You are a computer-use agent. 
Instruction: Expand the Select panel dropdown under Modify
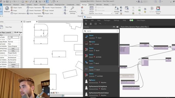[2, 16]
